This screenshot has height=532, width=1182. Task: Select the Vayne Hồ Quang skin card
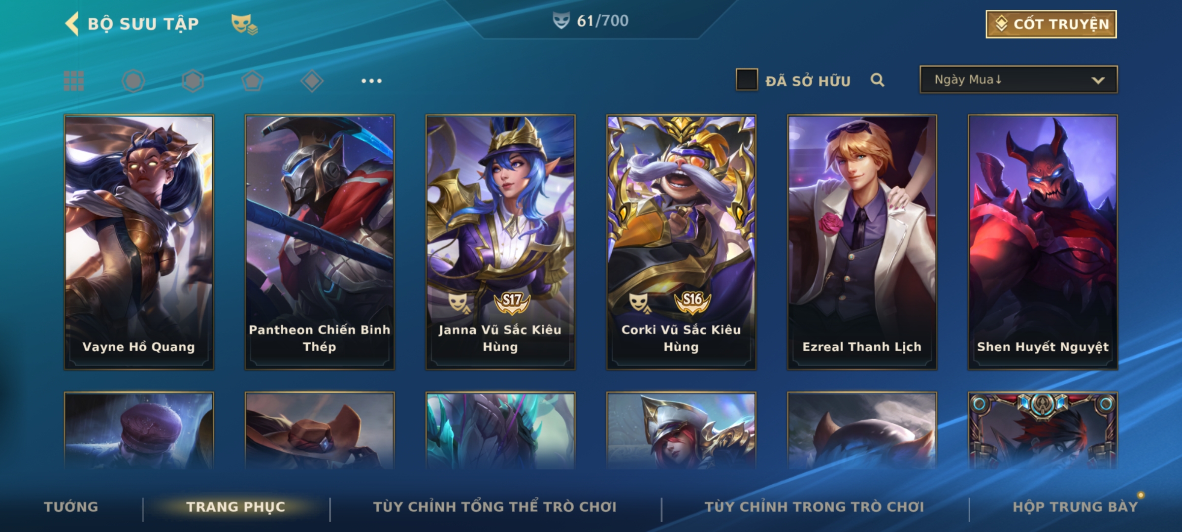[139, 242]
